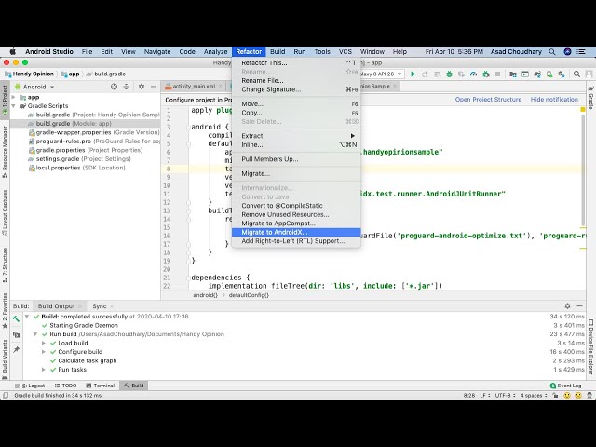Expand the Run tasks node
The image size is (596, 447).
click(44, 370)
